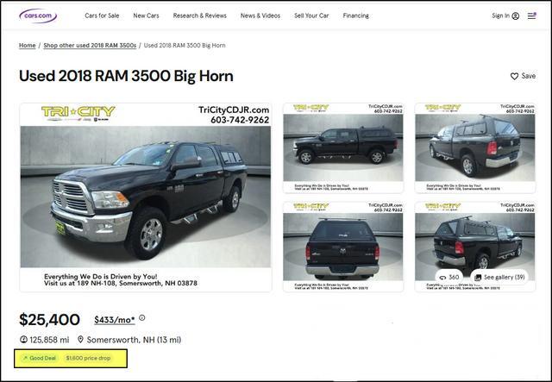Click the location pin icon by Somersworth
The width and height of the screenshot is (552, 382).
click(x=80, y=340)
